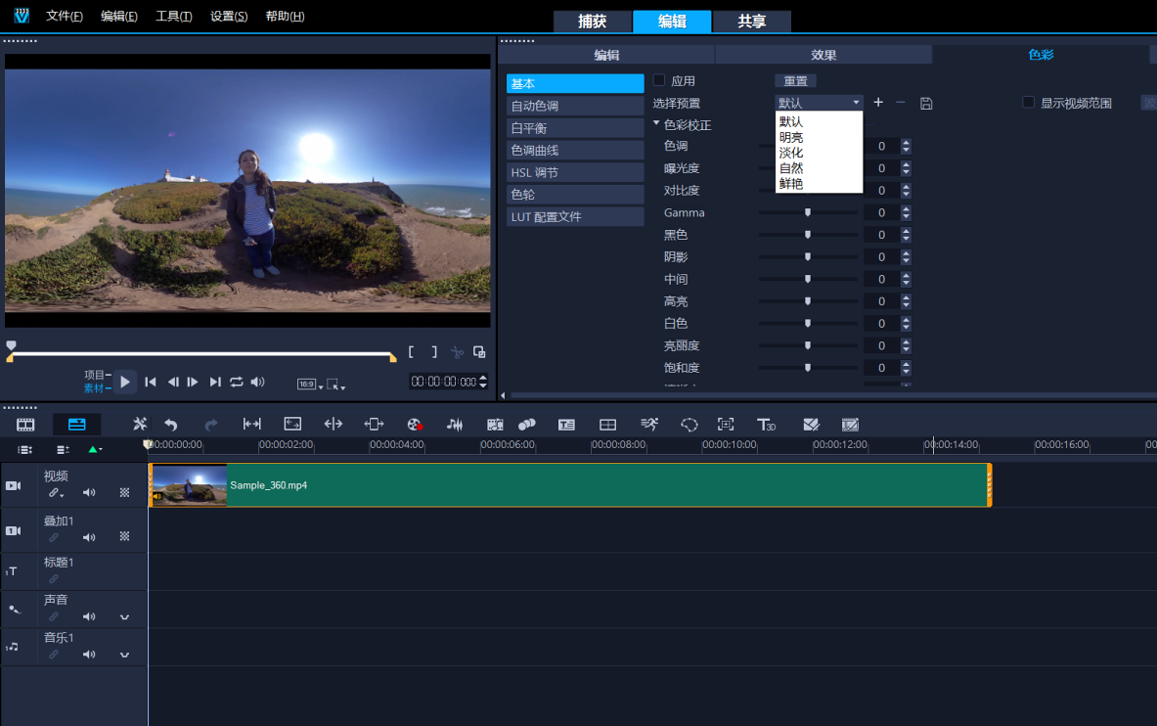Select the 白平衡 color category

point(575,128)
